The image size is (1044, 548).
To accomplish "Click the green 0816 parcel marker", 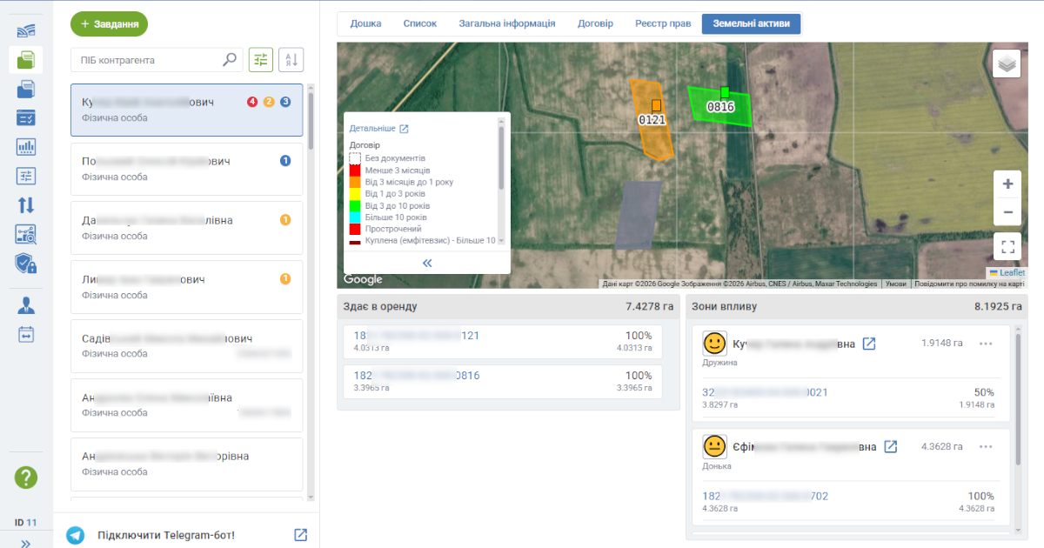I will click(x=724, y=92).
